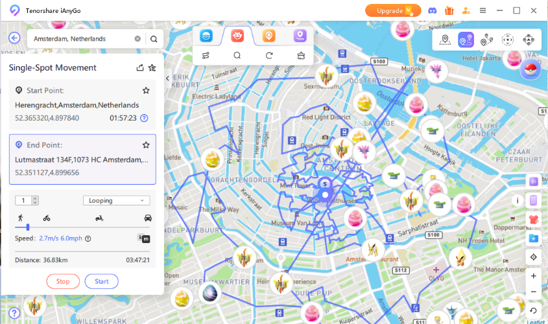Image resolution: width=548 pixels, height=324 pixels.
Task: Center map on current location
Action: pyautogui.click(x=533, y=257)
